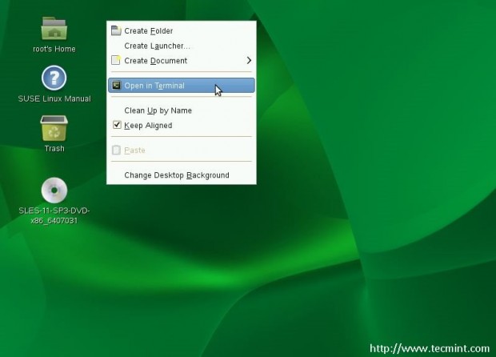
Task: Choose Create Folder from the context menu
Action: pyautogui.click(x=182, y=30)
